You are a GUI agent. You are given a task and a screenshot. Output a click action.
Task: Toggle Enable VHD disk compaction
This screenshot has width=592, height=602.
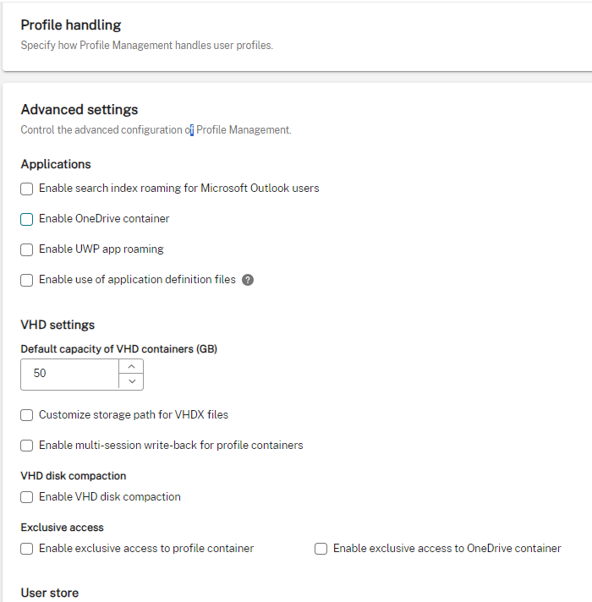tap(27, 497)
